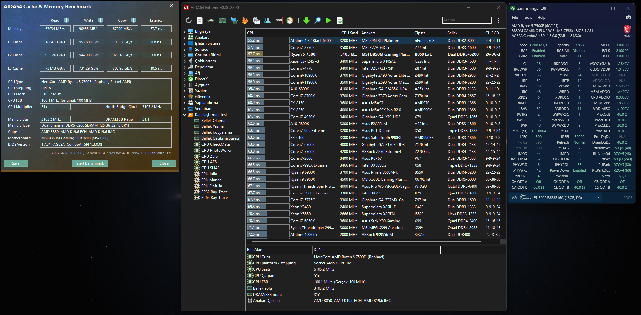The height and width of the screenshot is (315, 641).
Task: Expand the Bilgisayar tree node
Action: click(x=184, y=32)
